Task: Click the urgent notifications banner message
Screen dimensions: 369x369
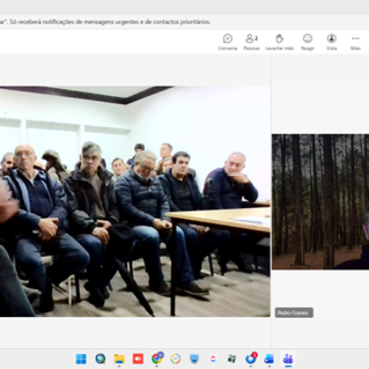Action: (x=105, y=22)
